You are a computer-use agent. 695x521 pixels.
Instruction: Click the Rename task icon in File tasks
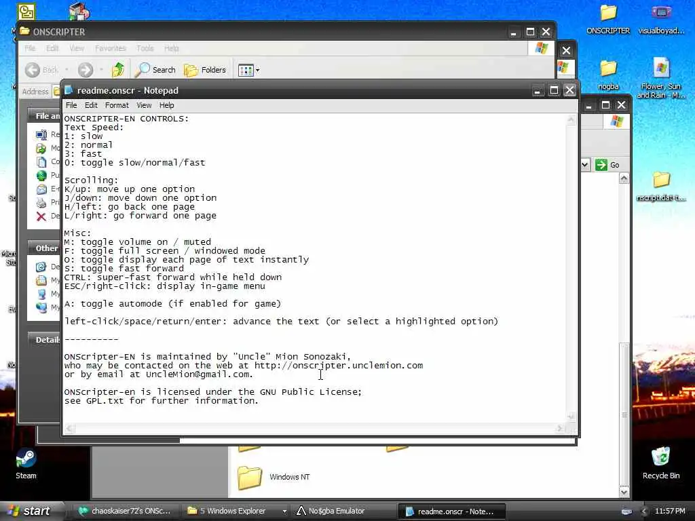tap(41, 134)
